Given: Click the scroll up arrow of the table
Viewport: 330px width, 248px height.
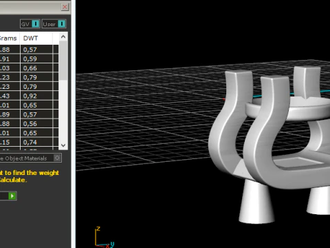Looking at the screenshot, I should tap(63, 37).
